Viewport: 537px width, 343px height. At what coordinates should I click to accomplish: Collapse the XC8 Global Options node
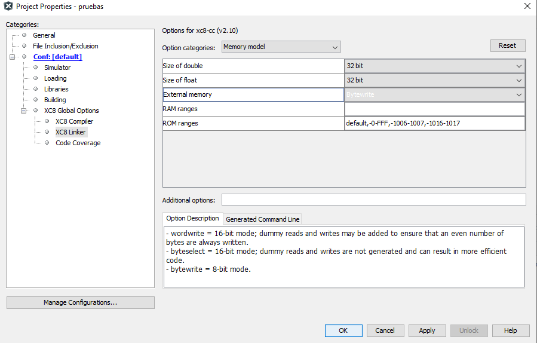coord(24,111)
